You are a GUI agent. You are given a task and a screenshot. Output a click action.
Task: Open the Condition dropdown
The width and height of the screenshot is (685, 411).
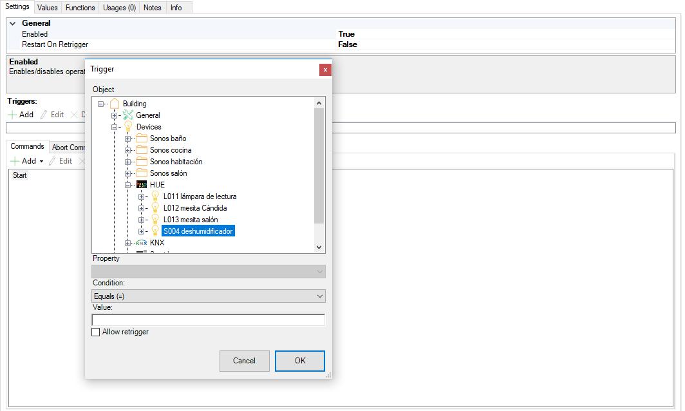click(209, 296)
